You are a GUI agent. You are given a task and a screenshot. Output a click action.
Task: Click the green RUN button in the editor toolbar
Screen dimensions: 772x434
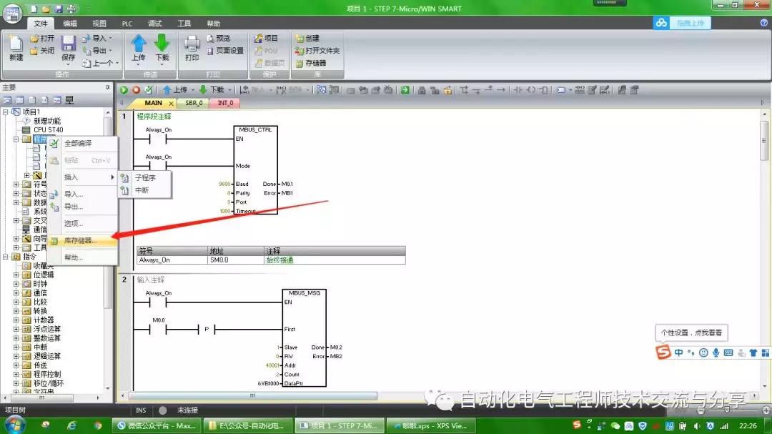(124, 89)
